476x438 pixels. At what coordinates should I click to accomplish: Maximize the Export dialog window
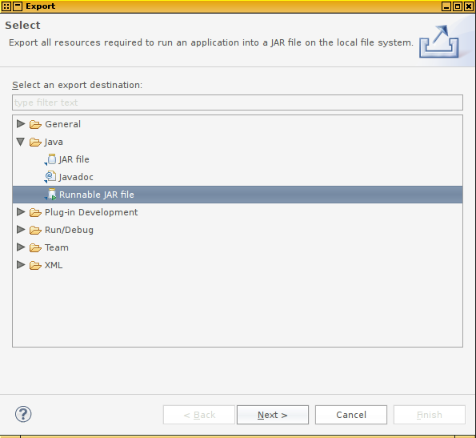[x=458, y=6]
